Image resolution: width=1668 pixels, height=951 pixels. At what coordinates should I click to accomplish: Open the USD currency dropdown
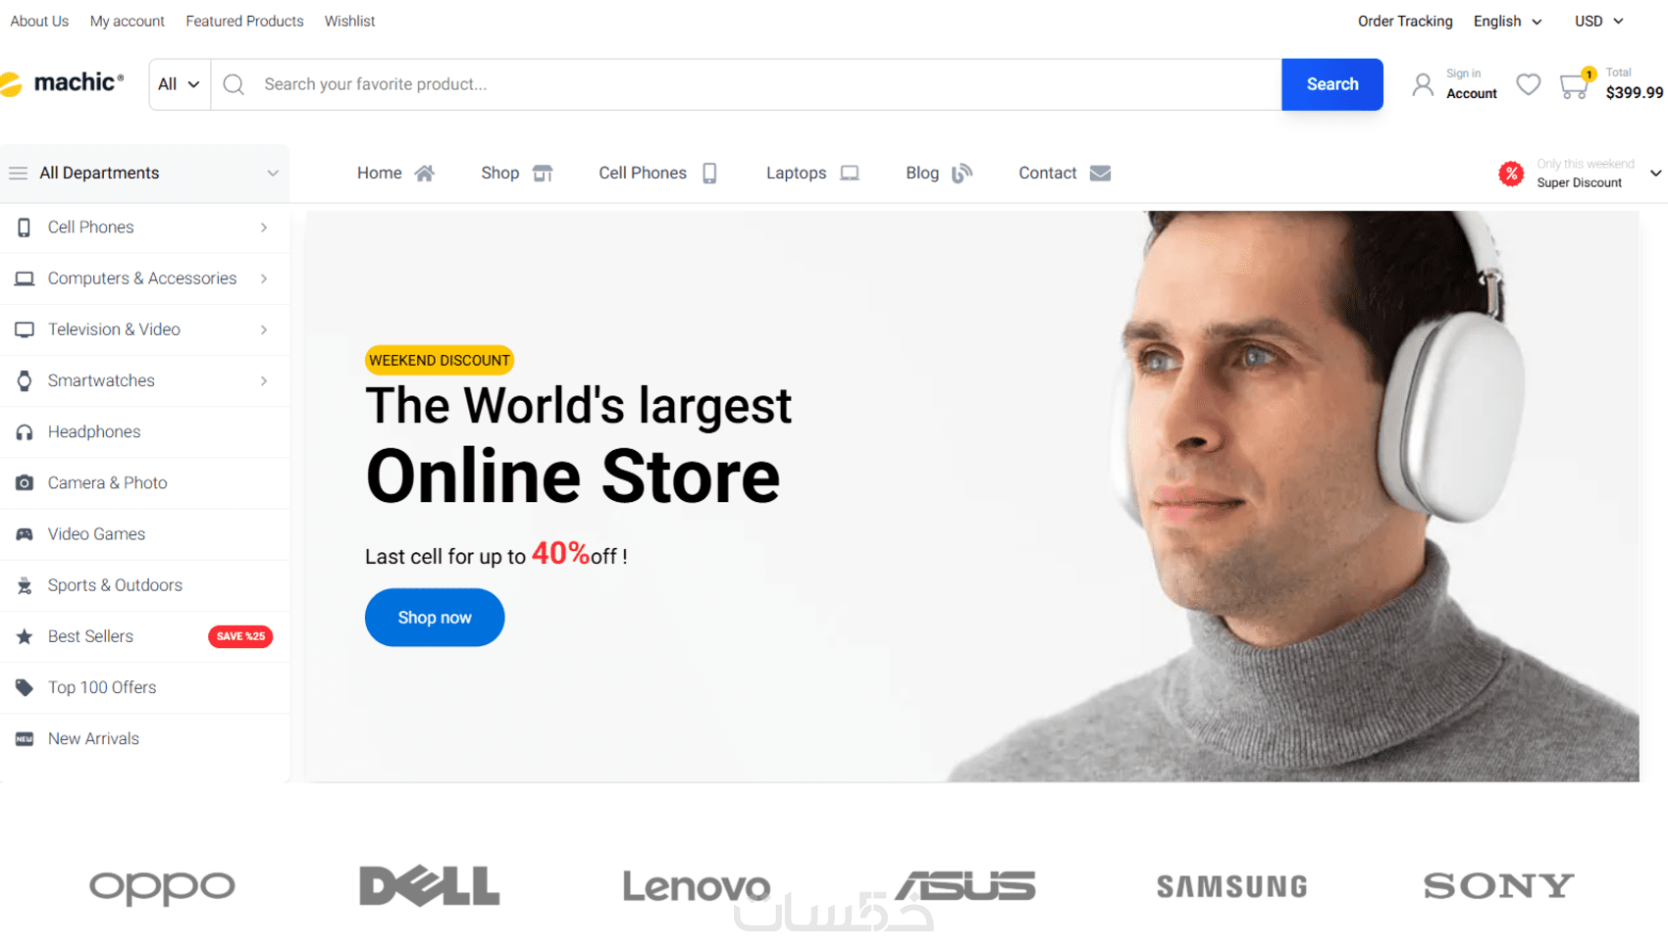tap(1598, 22)
